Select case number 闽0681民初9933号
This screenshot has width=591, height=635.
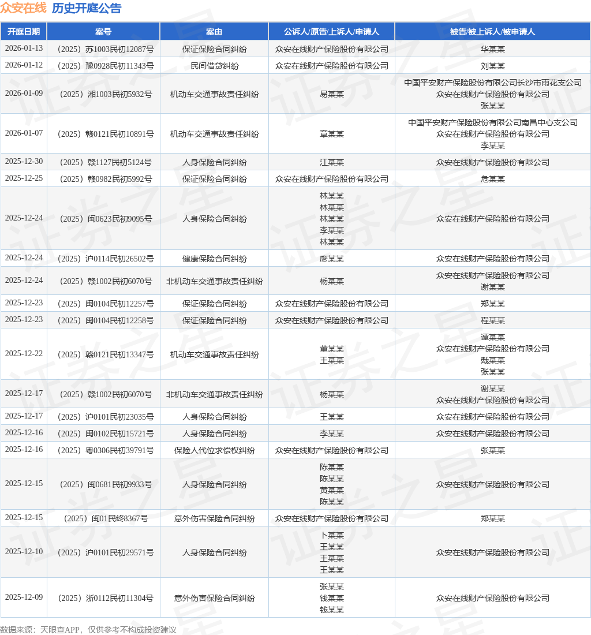[106, 484]
